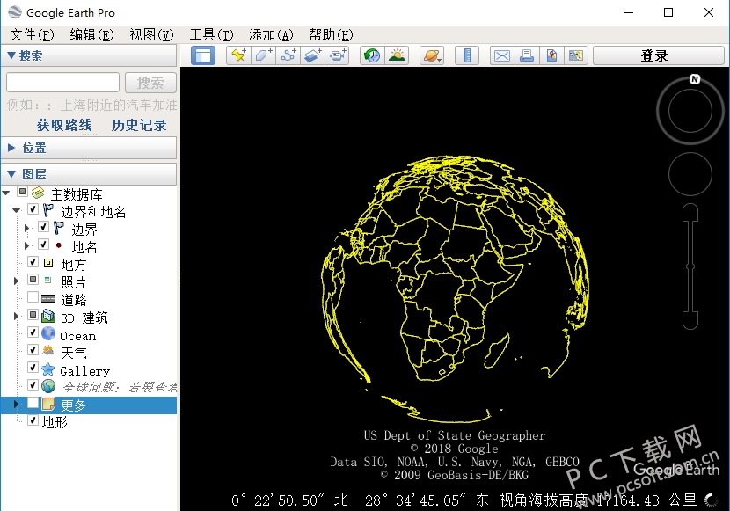The height and width of the screenshot is (511, 730).
Task: Expand the 照片 layer tree node
Action: 16,281
